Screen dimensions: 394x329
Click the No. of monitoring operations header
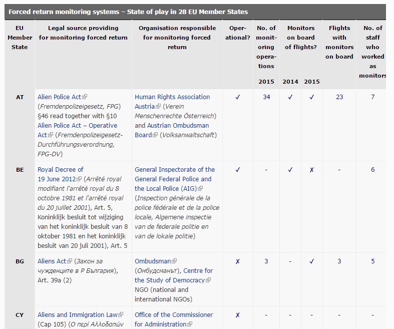pos(266,47)
